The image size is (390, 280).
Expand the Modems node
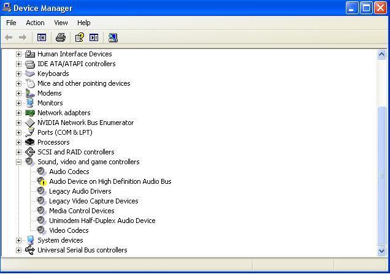click(x=18, y=93)
